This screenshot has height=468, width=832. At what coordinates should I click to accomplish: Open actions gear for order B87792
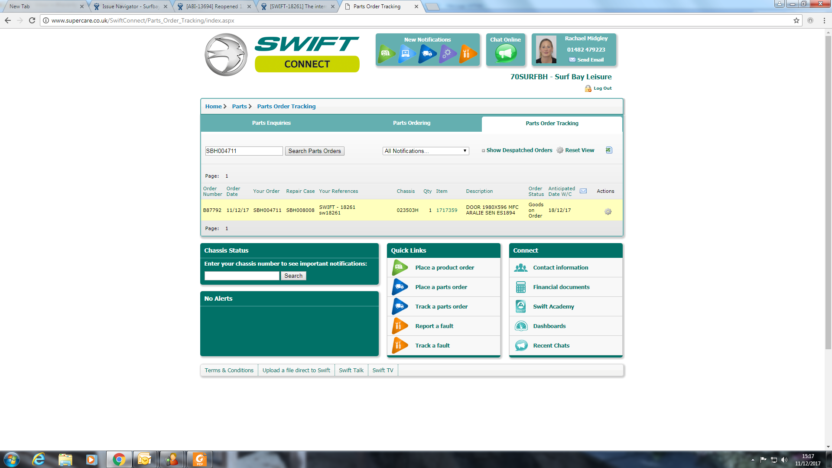click(x=608, y=211)
